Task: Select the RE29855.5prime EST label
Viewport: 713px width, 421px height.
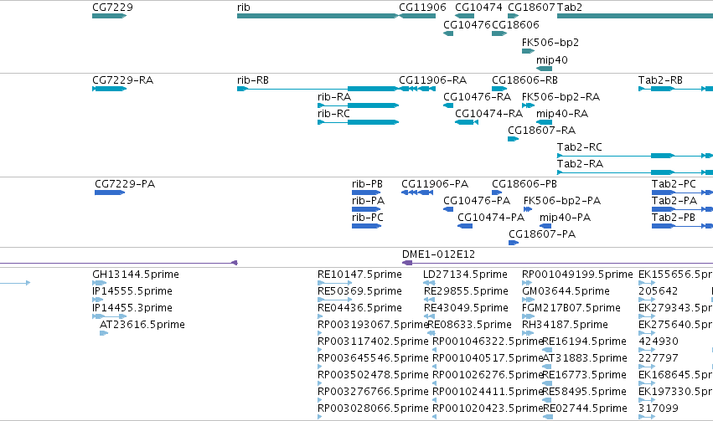Action: tap(466, 291)
